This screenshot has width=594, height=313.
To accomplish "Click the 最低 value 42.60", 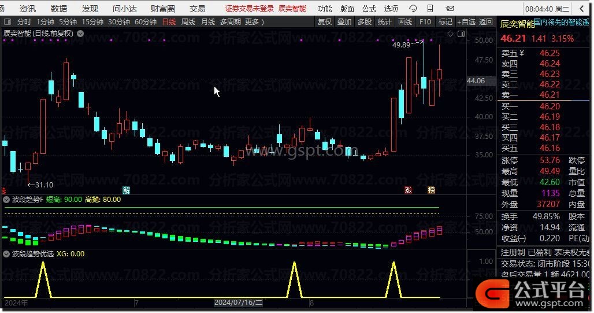I will 550,182.
